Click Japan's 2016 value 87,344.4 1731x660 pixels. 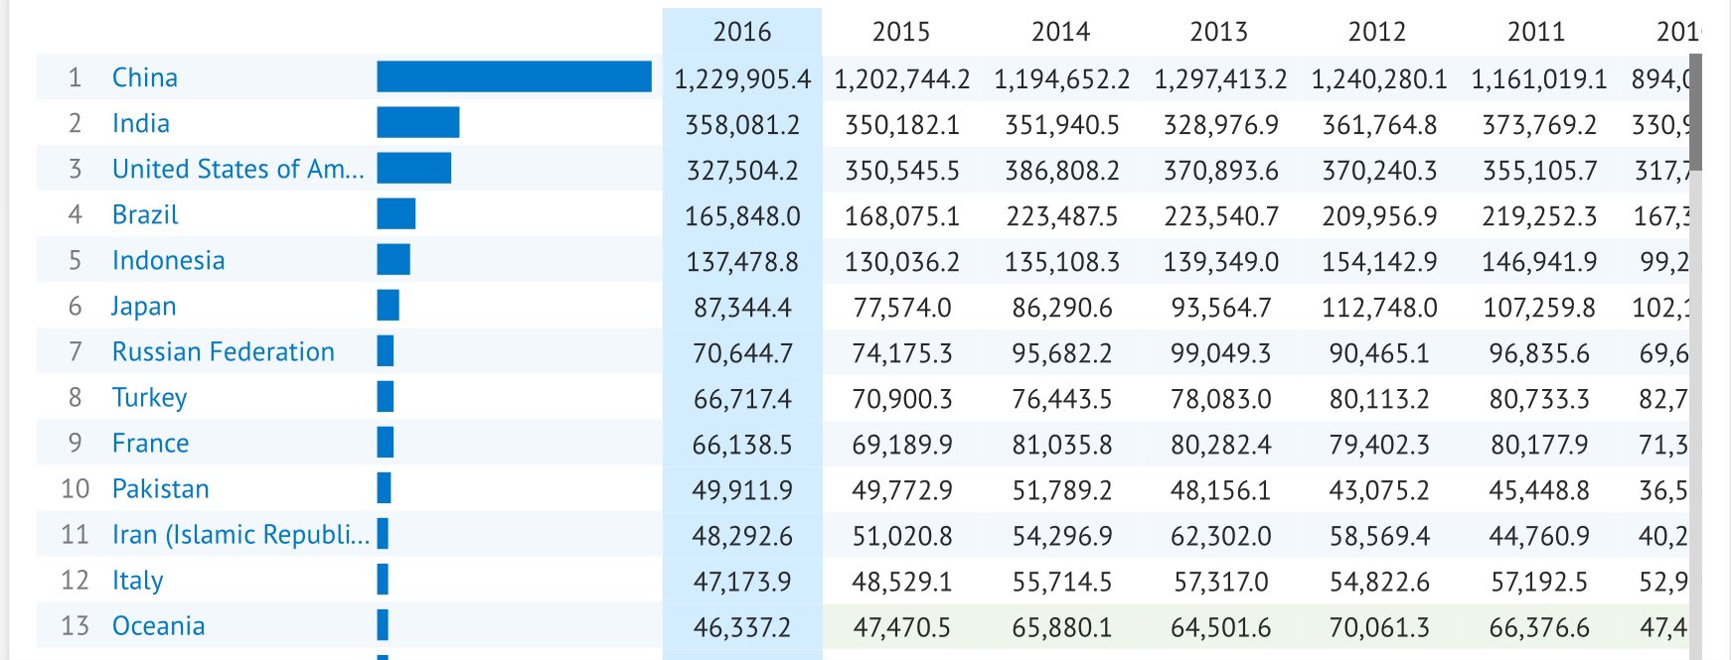tap(742, 308)
